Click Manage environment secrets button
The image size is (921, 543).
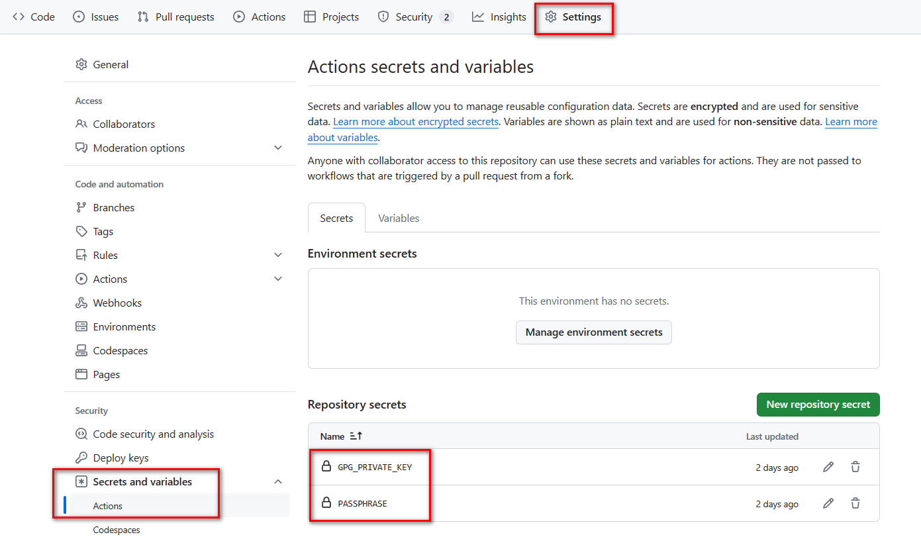[x=594, y=332]
